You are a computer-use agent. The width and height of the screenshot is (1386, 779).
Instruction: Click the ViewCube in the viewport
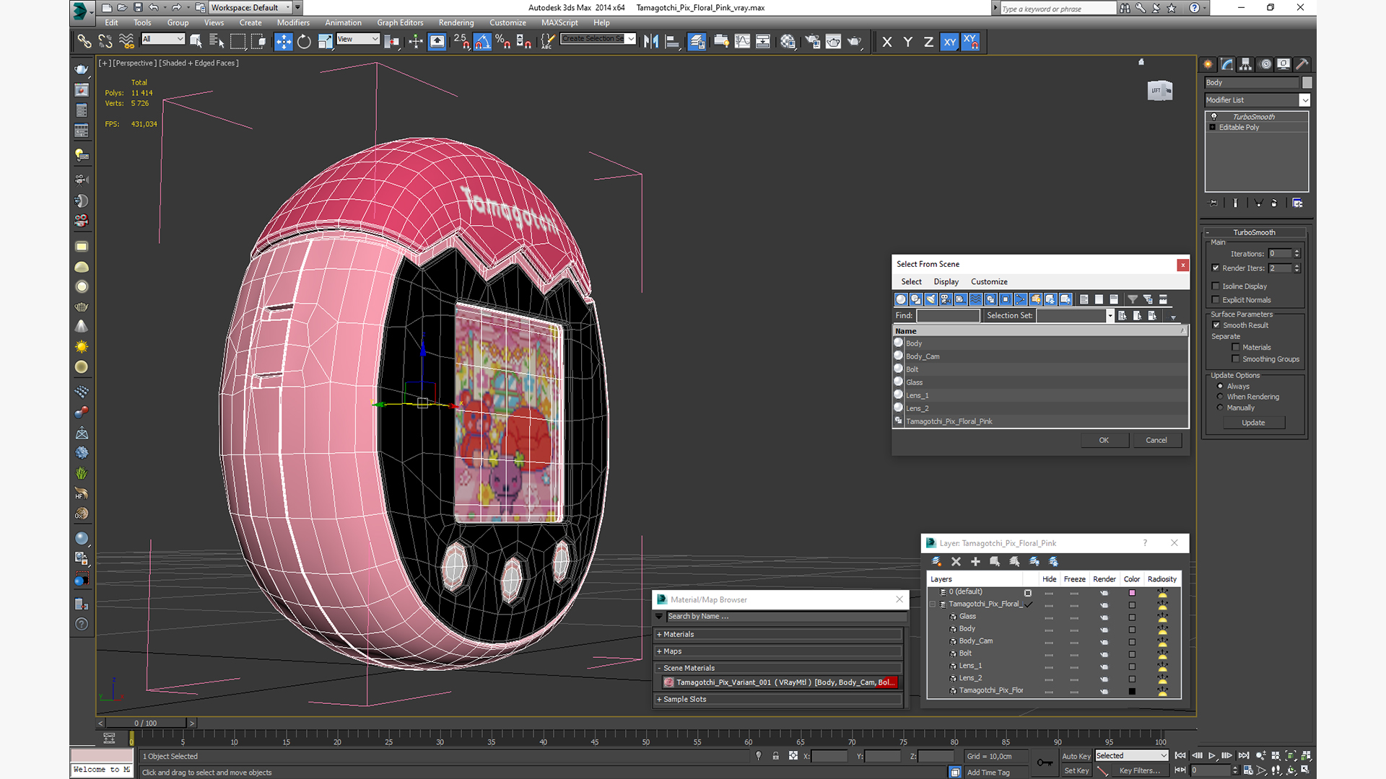pyautogui.click(x=1159, y=90)
